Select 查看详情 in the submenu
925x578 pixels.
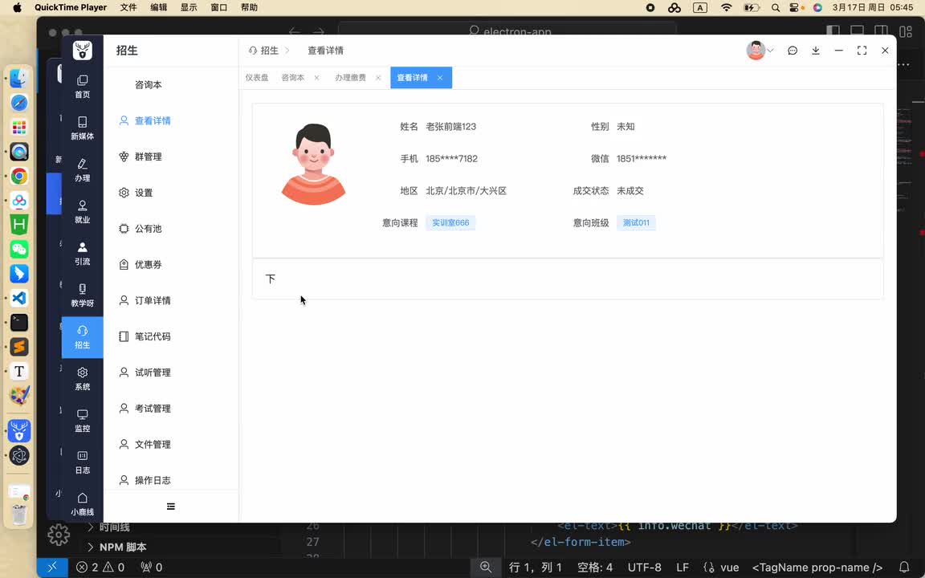[153, 121]
